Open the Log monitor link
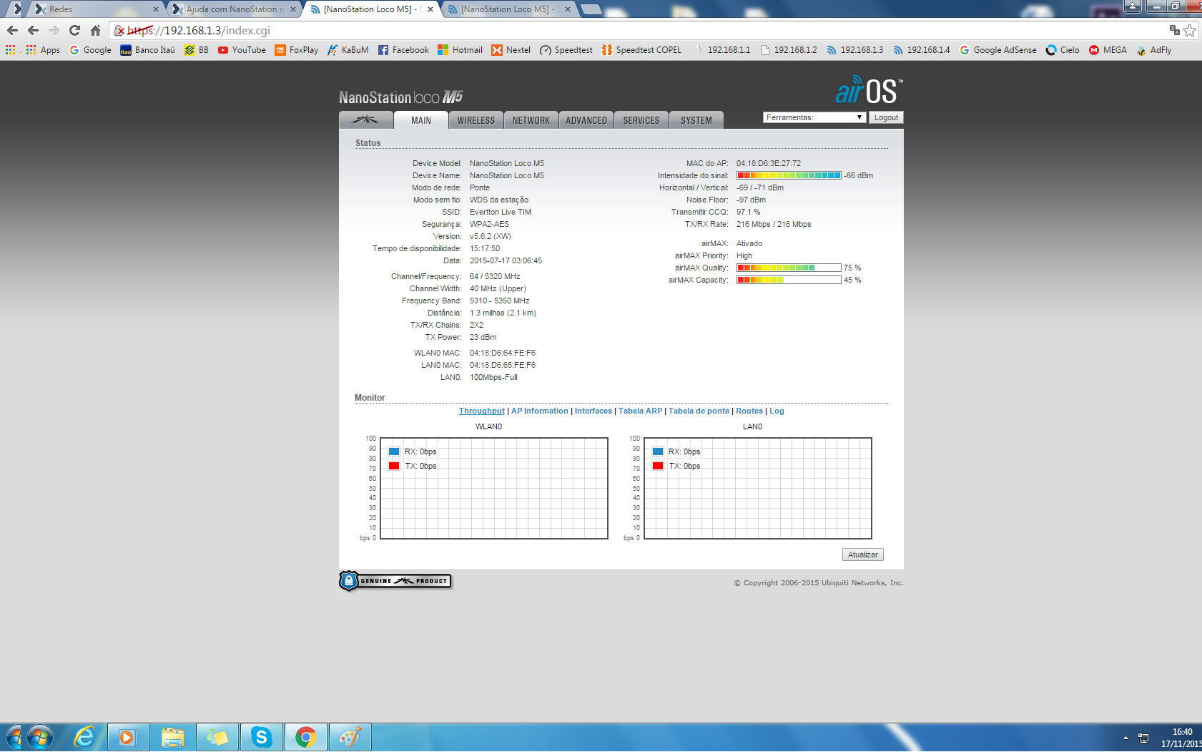 tap(777, 411)
